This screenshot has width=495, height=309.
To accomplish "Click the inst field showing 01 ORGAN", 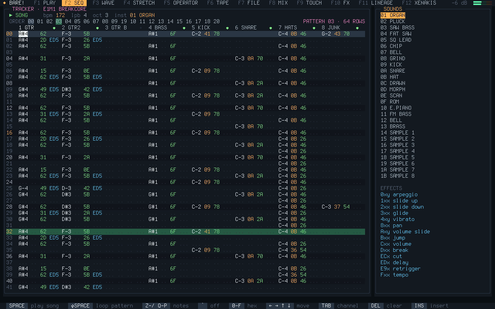I will [x=142, y=15].
